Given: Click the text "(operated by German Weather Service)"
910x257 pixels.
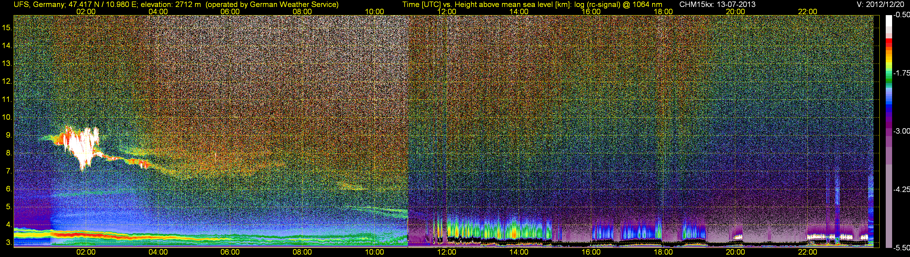Looking at the screenshot, I should click(272, 5).
